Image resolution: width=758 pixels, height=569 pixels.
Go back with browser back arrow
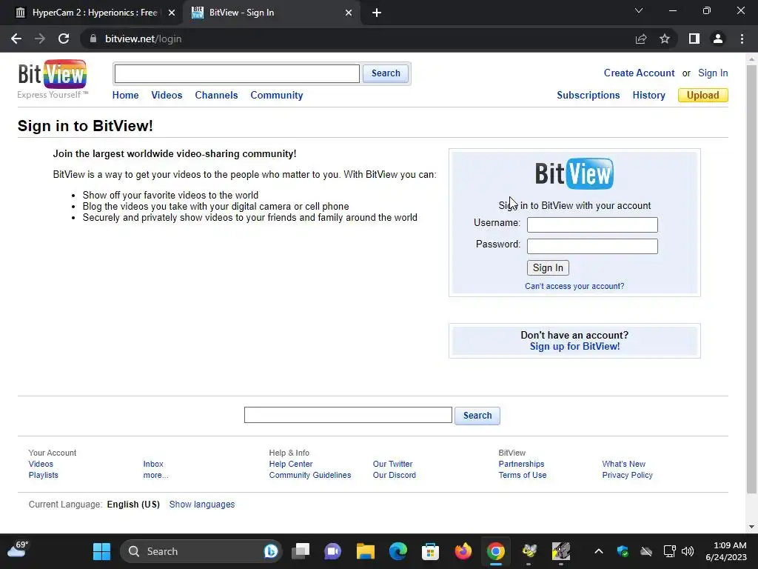tap(16, 39)
